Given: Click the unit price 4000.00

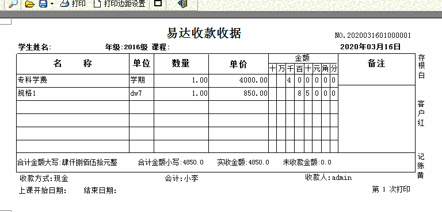Looking at the screenshot, I should [x=253, y=80].
